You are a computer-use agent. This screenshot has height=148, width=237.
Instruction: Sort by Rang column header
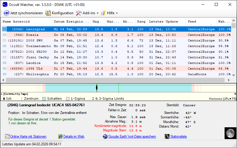click(141, 21)
